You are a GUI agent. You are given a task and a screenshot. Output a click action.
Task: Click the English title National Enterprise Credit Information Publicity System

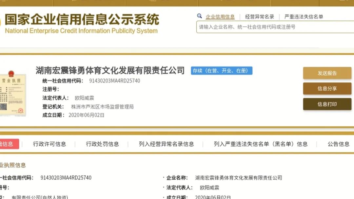pyautogui.click(x=81, y=31)
